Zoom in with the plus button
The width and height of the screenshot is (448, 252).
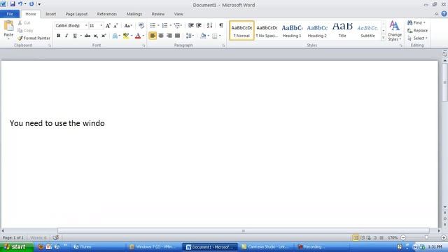tap(444, 237)
